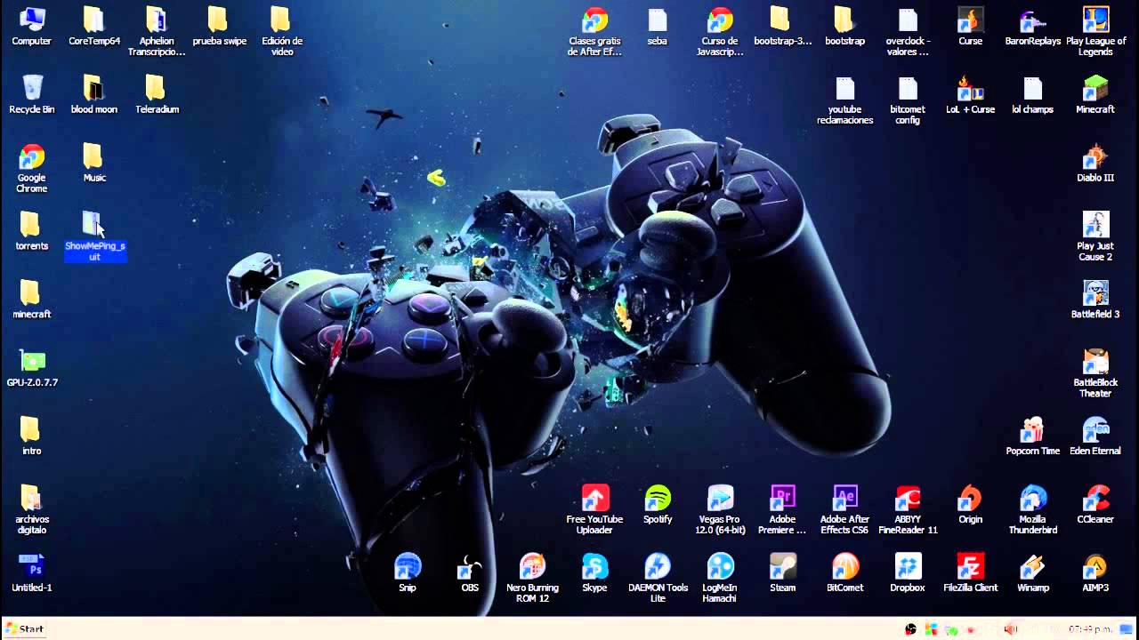The image size is (1139, 640).
Task: Launch Mozilla Thunderbird
Action: tap(1032, 510)
